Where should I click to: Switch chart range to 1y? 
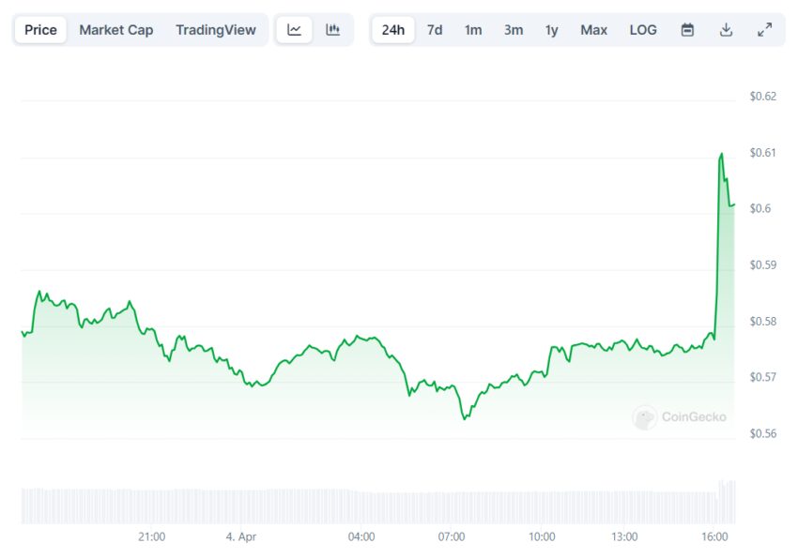(552, 30)
